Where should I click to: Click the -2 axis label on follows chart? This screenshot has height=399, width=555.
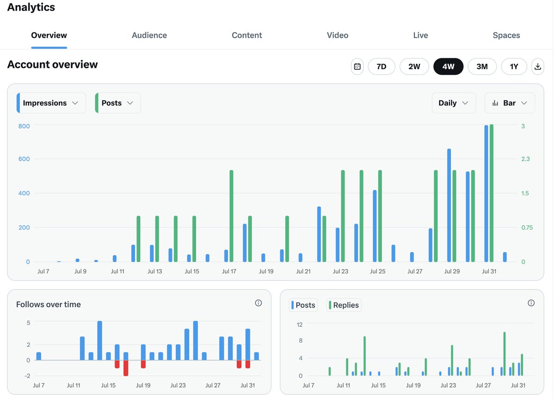coord(27,376)
